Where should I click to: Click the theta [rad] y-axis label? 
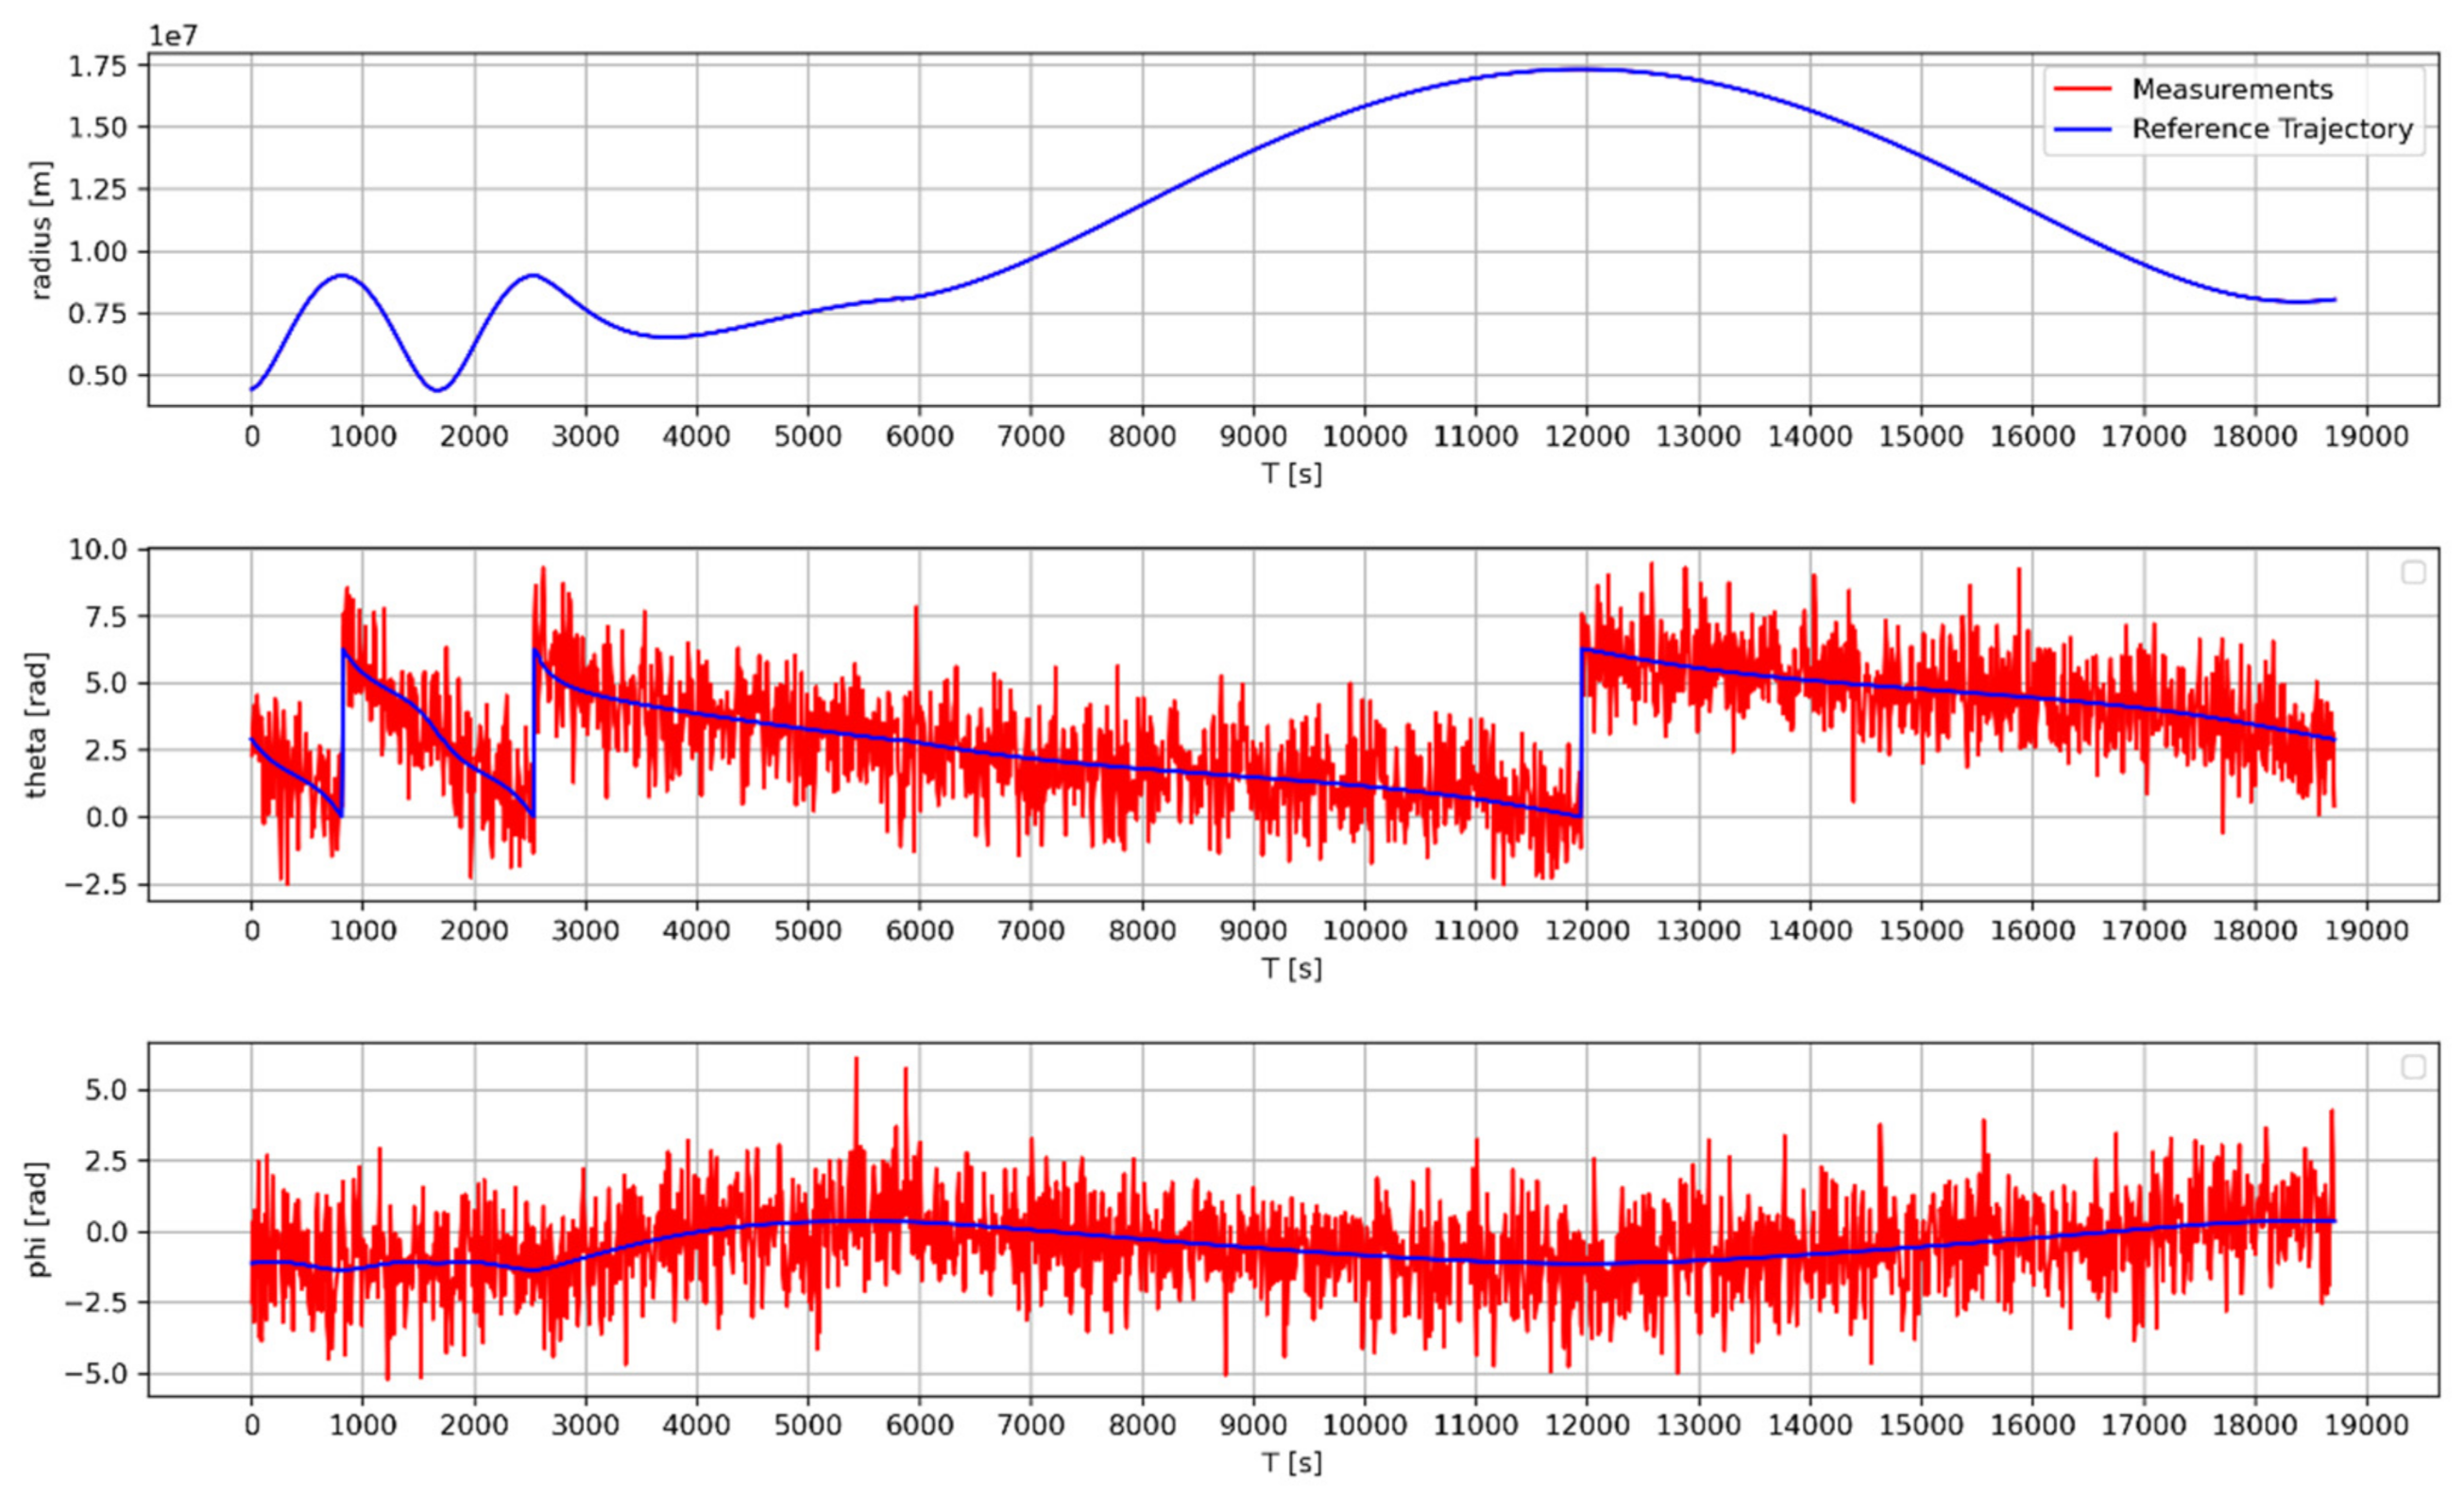(x=37, y=725)
